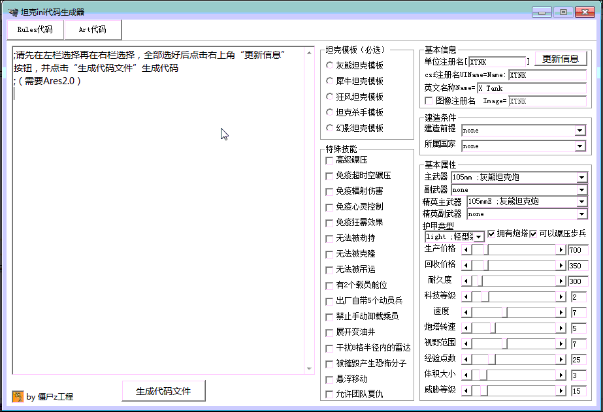
Task: Click left arrow of 耐久度 slider
Action: [x=466, y=281]
